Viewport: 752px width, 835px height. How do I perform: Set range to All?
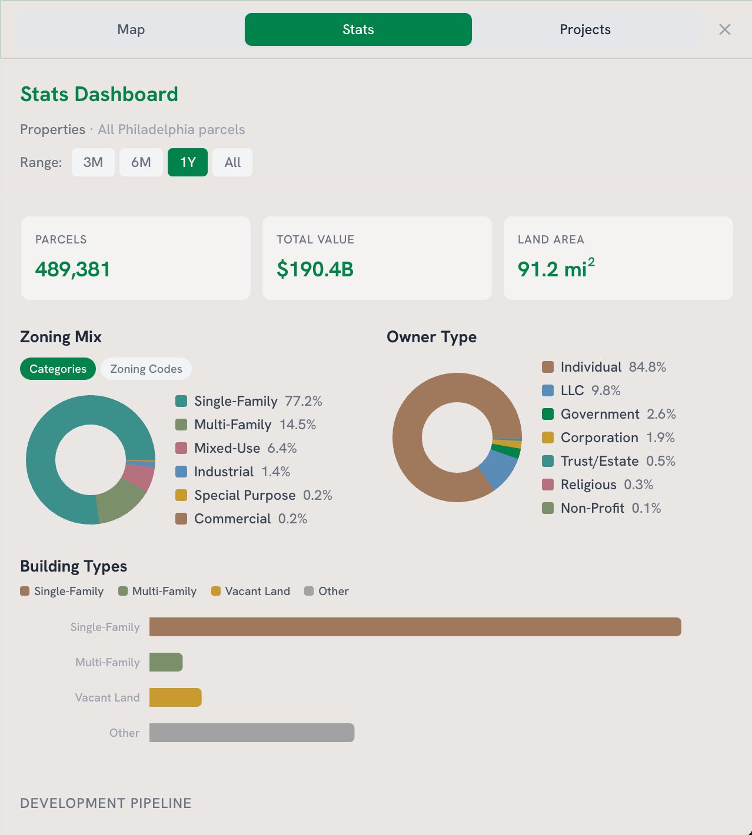pyautogui.click(x=232, y=162)
